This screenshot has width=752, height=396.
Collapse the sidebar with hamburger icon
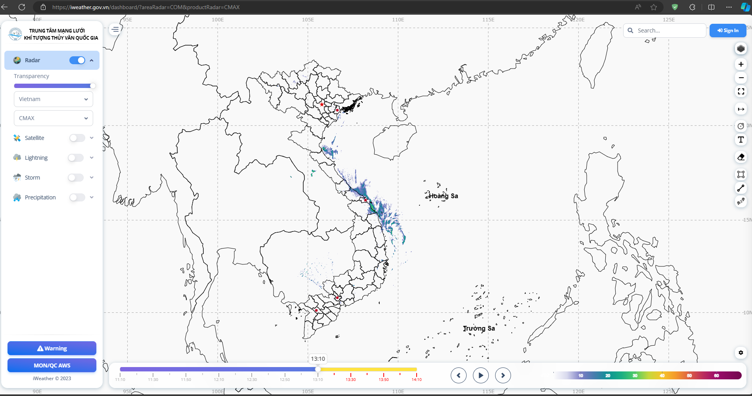(115, 29)
